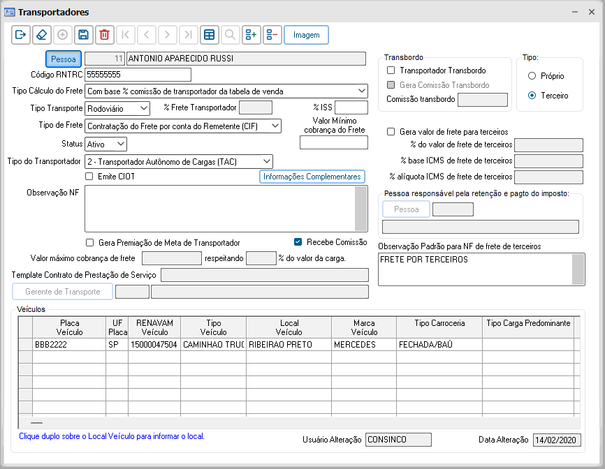Click the red trash delete icon
The image size is (605, 469).
coord(104,35)
